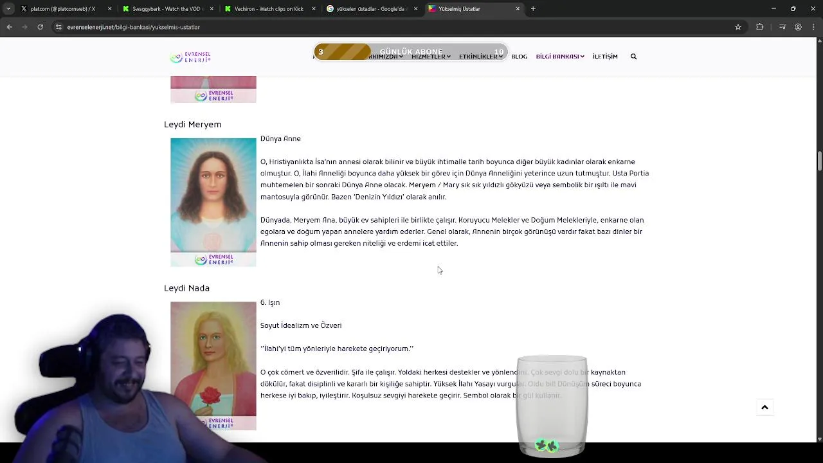Screen dimensions: 823x463
Task: Click the quote 'İlahi'yi tüm yönleriyle harekete geçiriyorum'
Action: point(337,349)
